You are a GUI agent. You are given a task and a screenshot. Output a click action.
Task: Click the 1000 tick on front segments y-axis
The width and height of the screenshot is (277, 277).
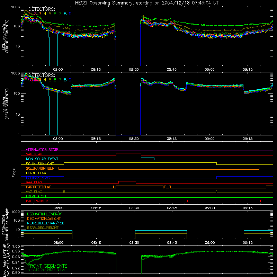point(16,7)
